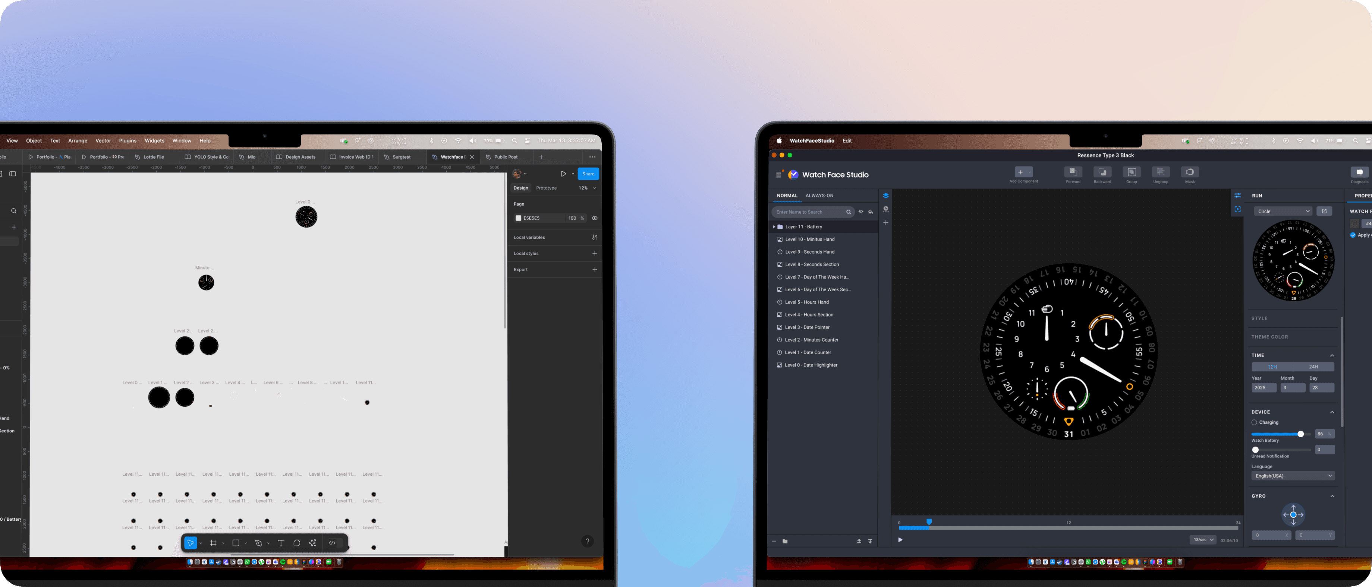Click the Group toolbar icon
The height and width of the screenshot is (587, 1372).
click(1131, 172)
